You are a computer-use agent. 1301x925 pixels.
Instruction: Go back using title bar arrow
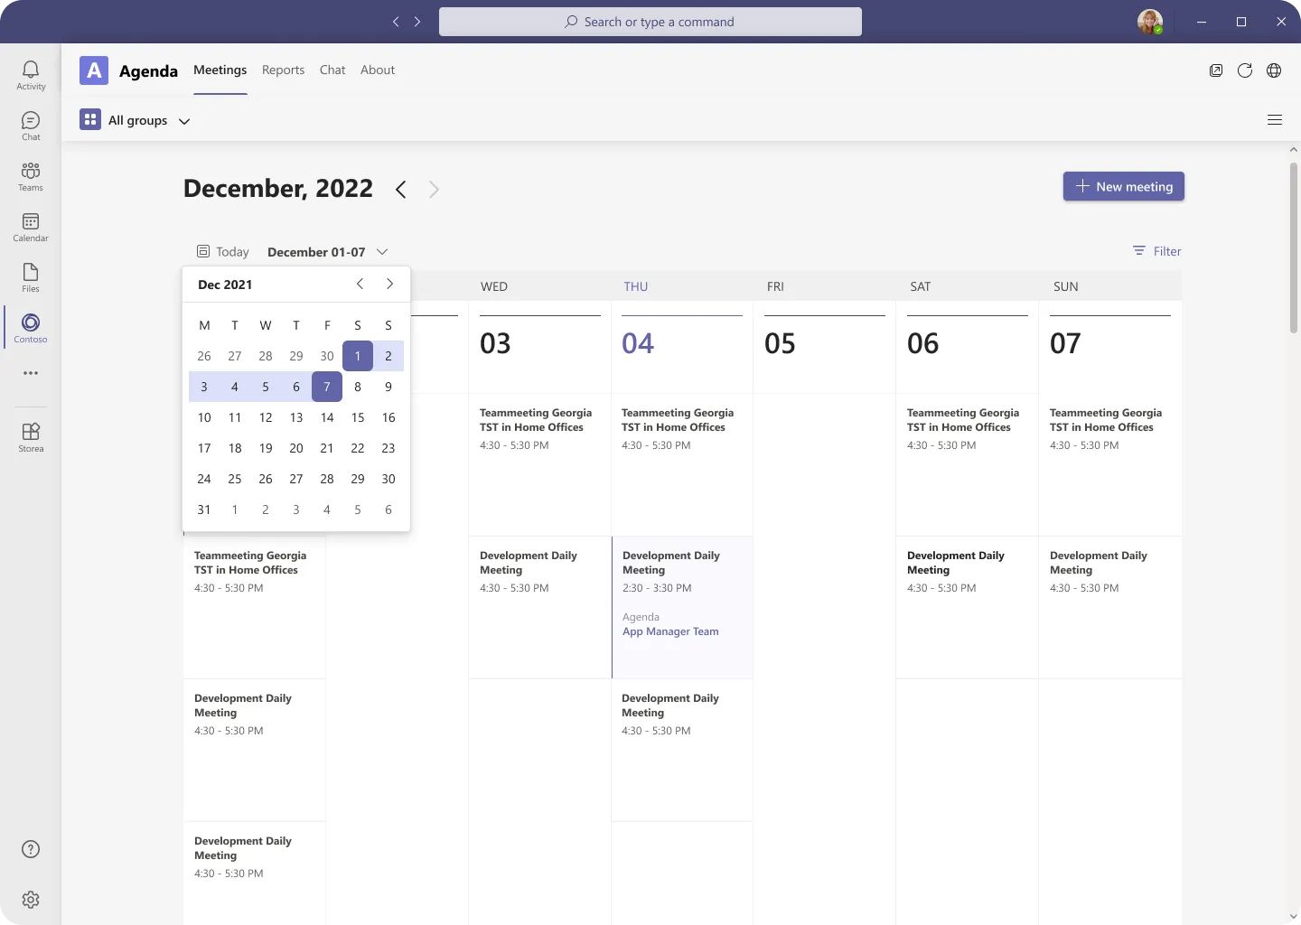(396, 22)
